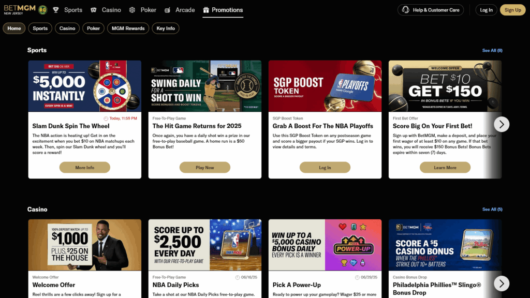Select the MGM Rewards filter tab
The width and height of the screenshot is (530, 298).
pyautogui.click(x=128, y=28)
